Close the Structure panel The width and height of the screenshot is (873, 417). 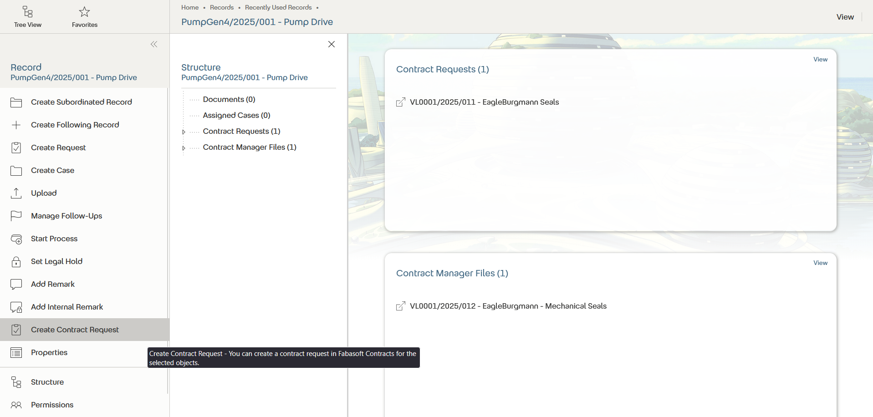pyautogui.click(x=331, y=44)
